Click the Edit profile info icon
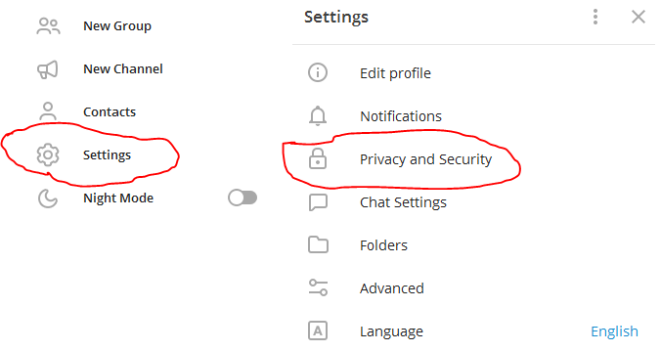661x352 pixels. click(318, 72)
